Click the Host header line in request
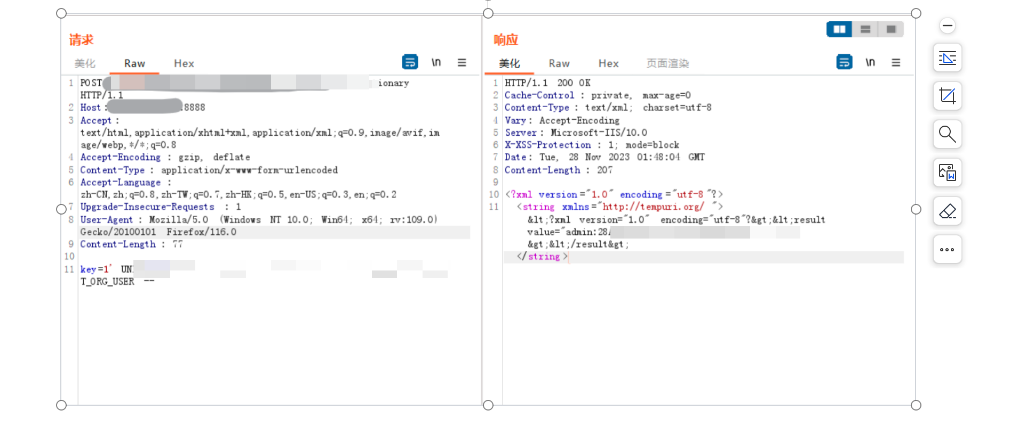1018x443 pixels. (x=143, y=107)
